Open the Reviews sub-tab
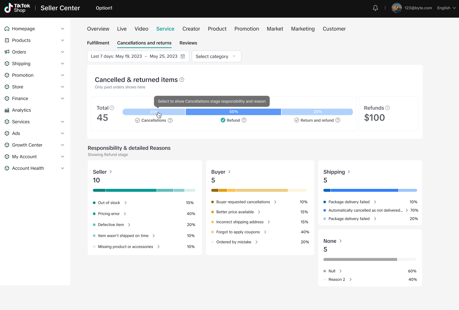 click(x=188, y=43)
